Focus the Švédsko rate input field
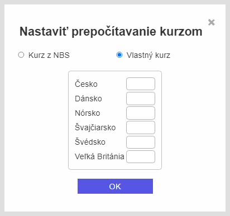 click(x=141, y=142)
